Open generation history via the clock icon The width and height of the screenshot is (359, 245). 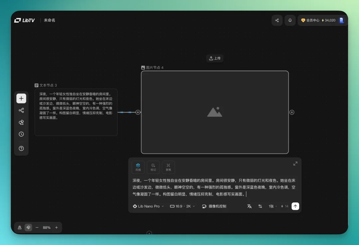click(21, 134)
